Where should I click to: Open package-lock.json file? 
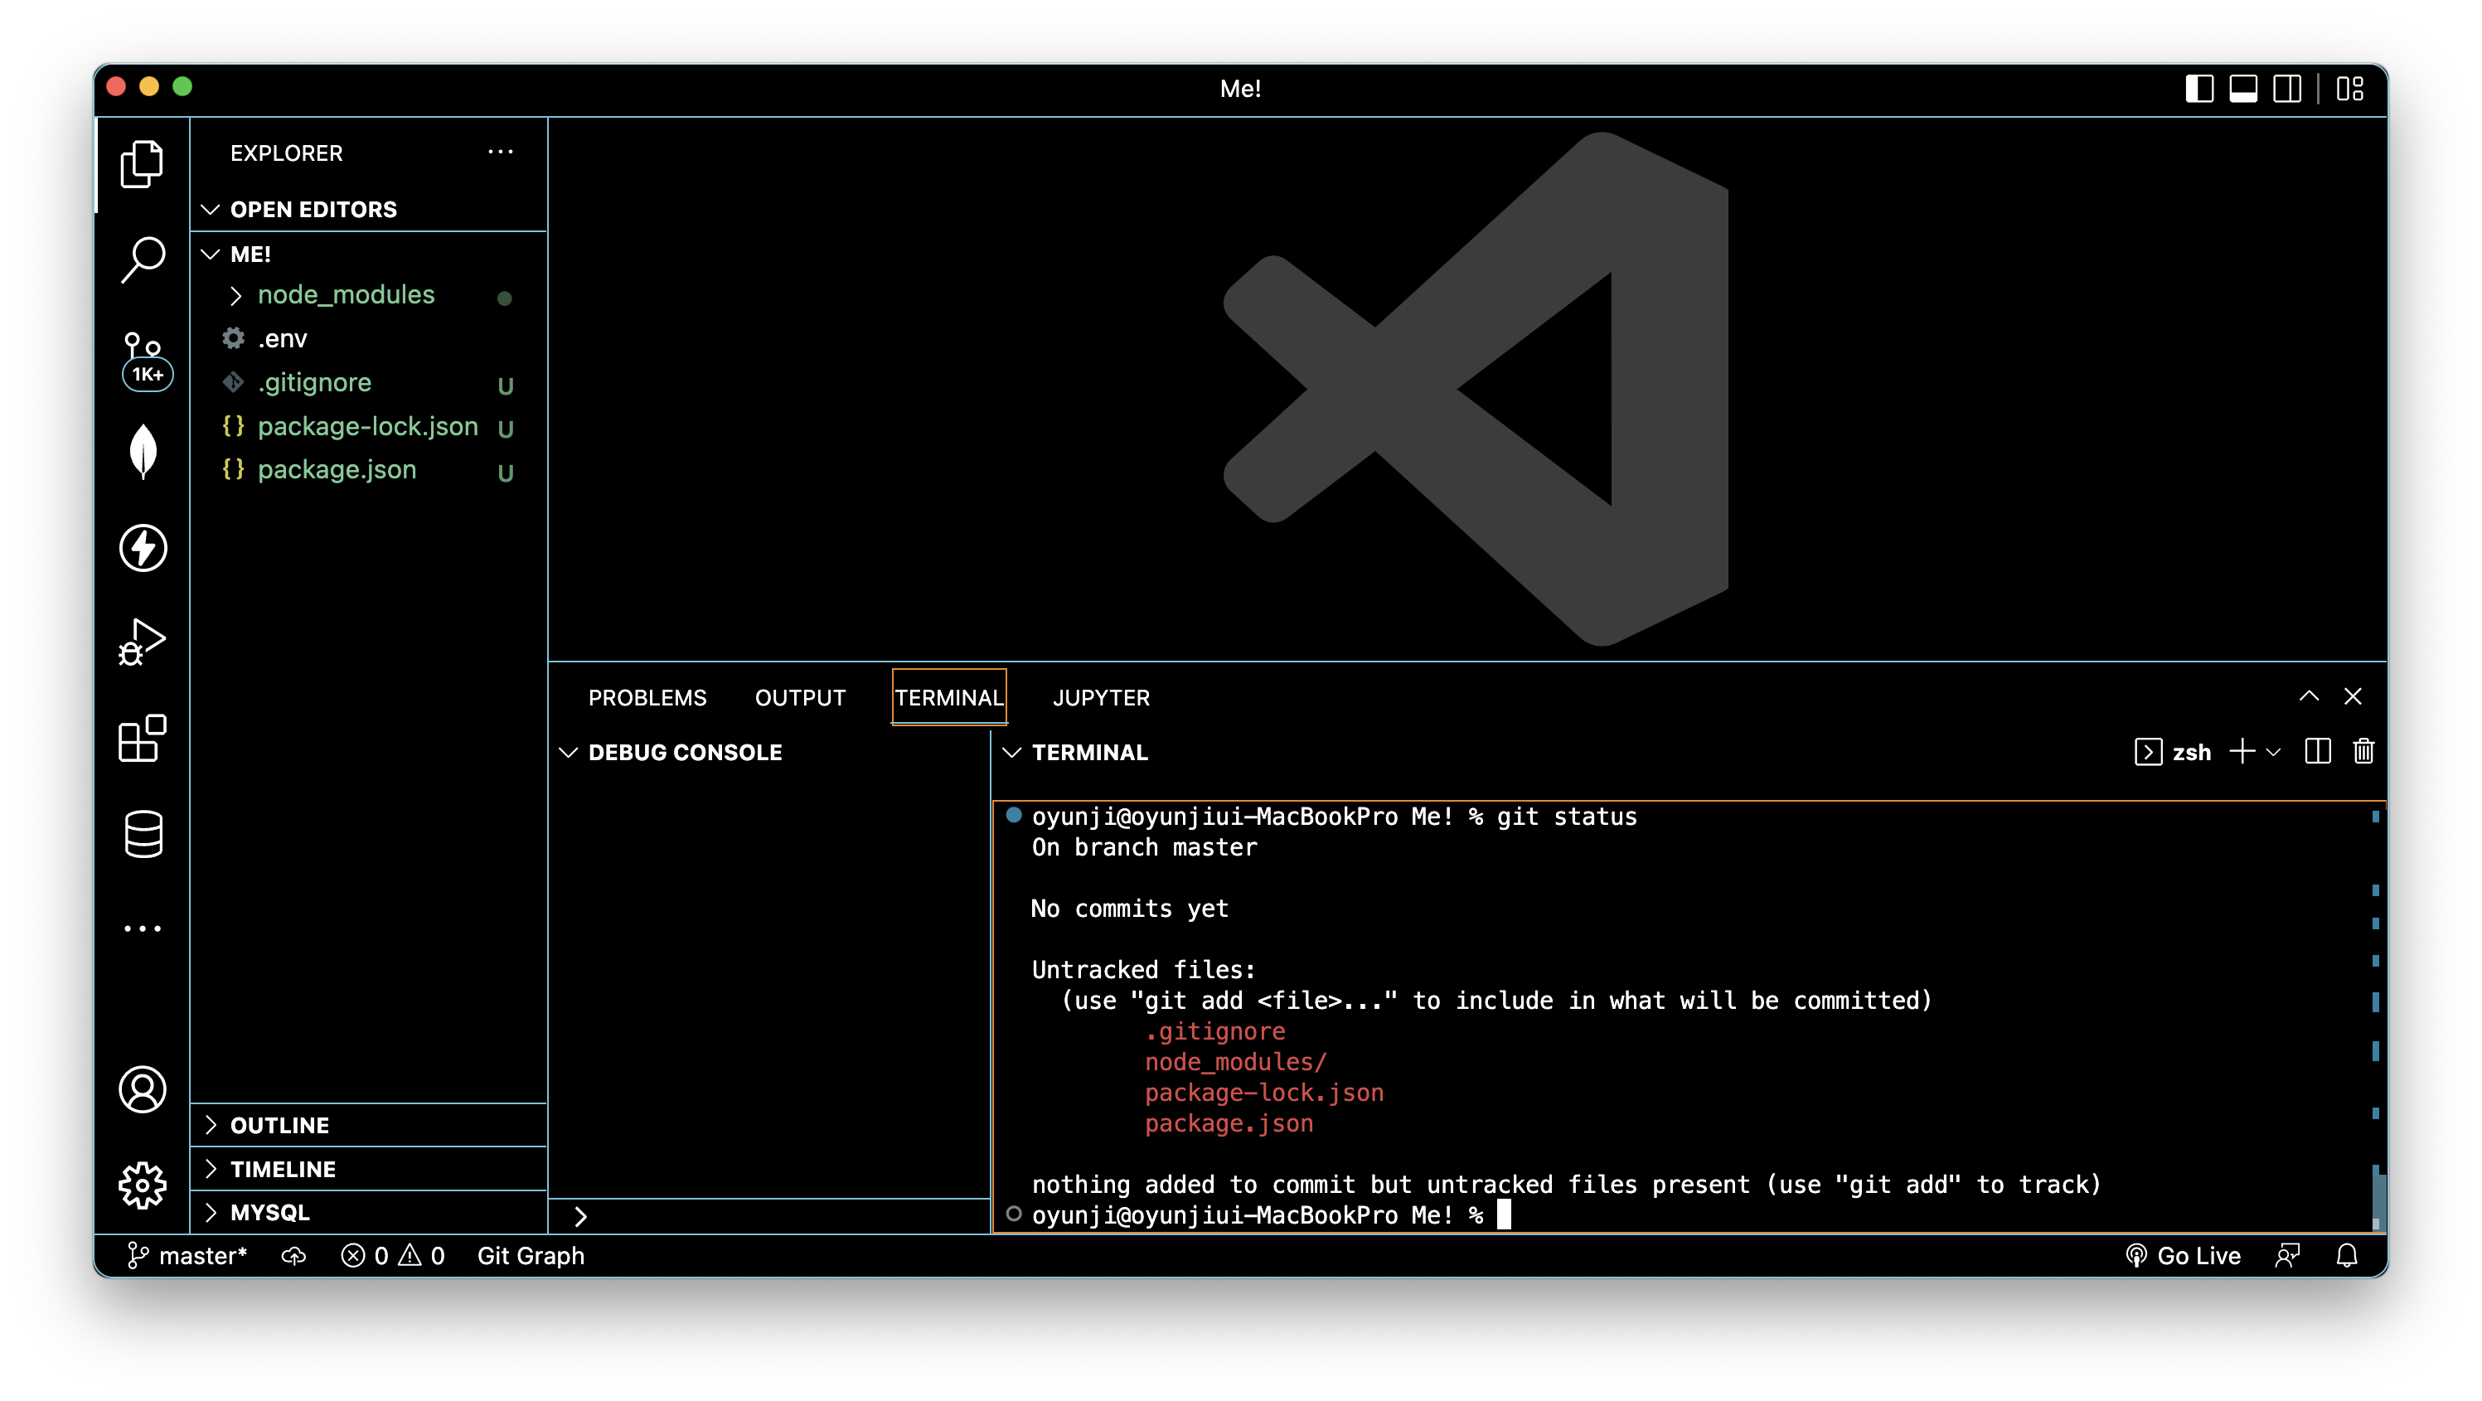pyautogui.click(x=369, y=426)
